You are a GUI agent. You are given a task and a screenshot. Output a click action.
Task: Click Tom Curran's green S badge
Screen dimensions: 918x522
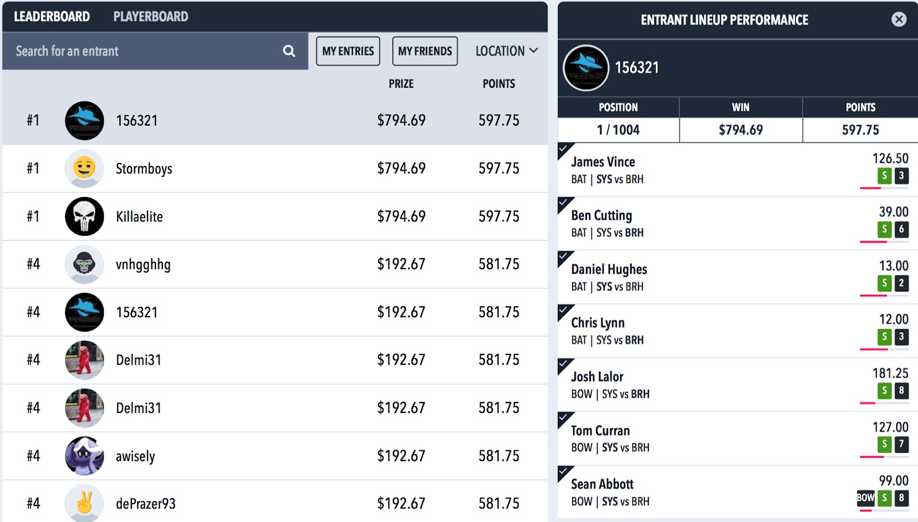(x=884, y=444)
